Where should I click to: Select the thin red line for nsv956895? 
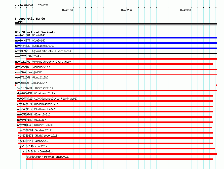tap(116, 85)
